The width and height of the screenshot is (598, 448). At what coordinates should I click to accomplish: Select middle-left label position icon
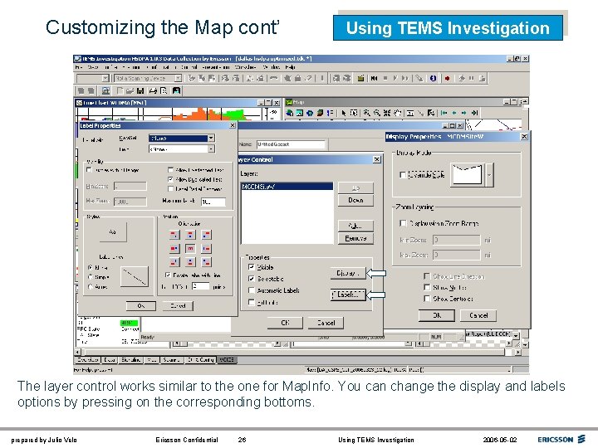point(174,249)
